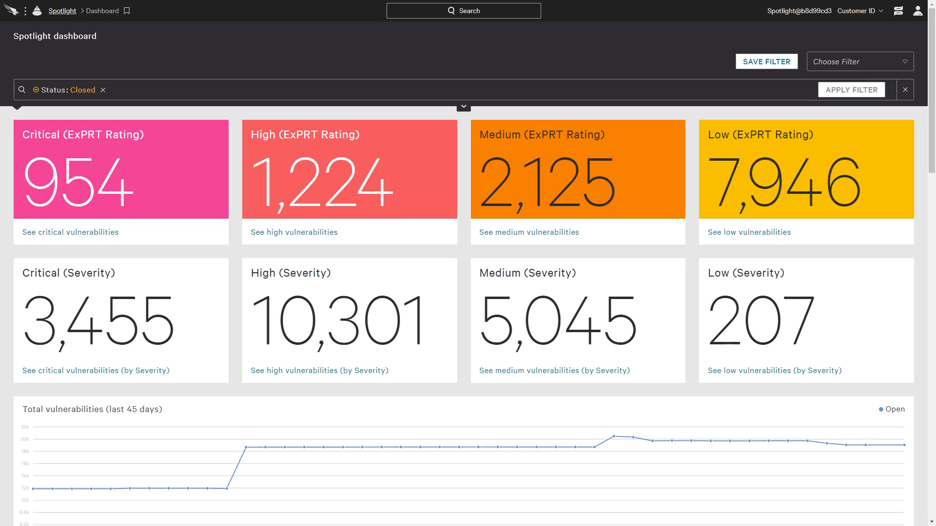Click the Critical ExPRT 954 tile
The image size is (936, 526).
point(121,169)
